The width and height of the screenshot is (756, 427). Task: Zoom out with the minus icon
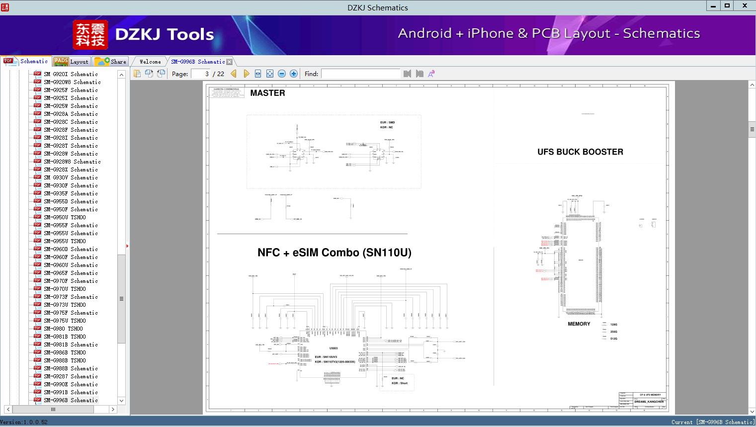(x=282, y=74)
